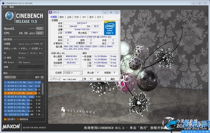Click the 相同系统 legend swatch

(x=18, y=119)
